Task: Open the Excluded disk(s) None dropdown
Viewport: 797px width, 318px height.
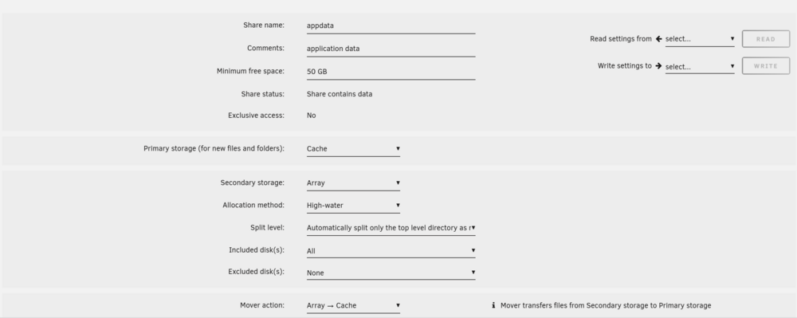Action: click(x=391, y=273)
